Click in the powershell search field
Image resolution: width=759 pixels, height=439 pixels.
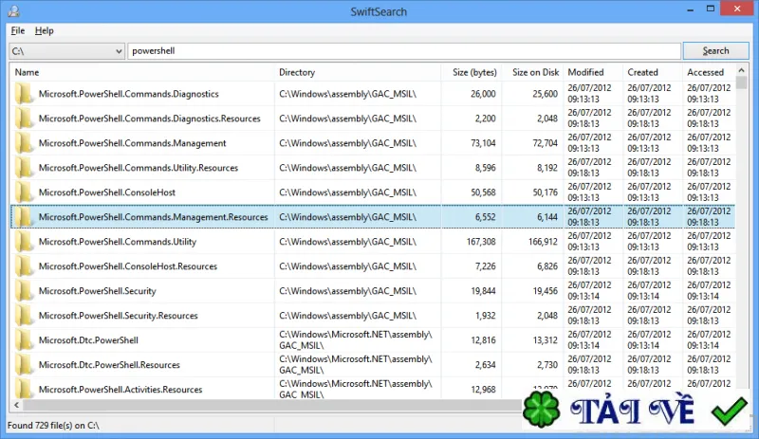tap(404, 51)
